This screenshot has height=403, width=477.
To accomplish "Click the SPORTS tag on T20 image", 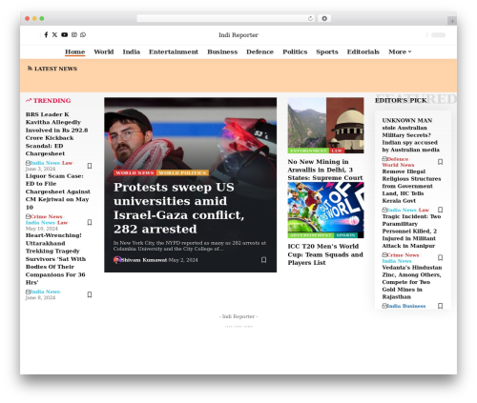I will [x=345, y=235].
